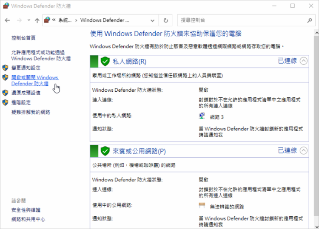Open the 變更通知設定 link
Screen dimensions: 319x229
coord(26,68)
